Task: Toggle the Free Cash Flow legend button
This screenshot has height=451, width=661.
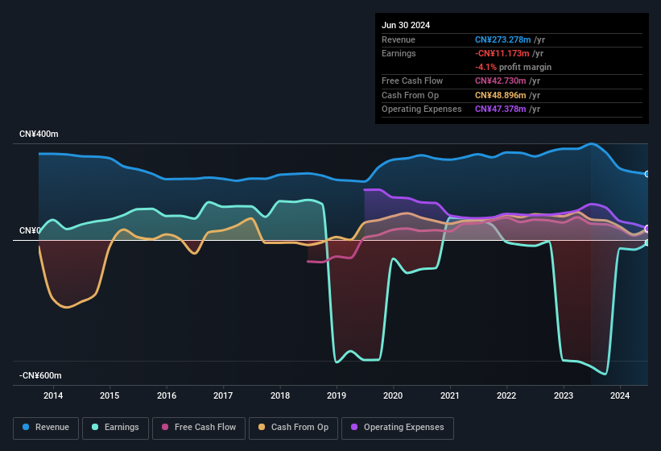Action: [199, 428]
